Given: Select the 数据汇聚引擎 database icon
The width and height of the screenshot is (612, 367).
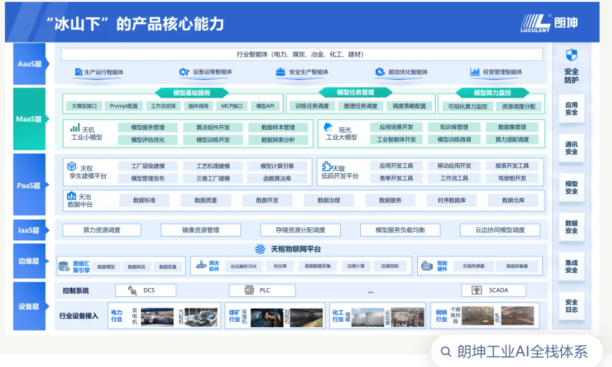Looking at the screenshot, I should [63, 267].
